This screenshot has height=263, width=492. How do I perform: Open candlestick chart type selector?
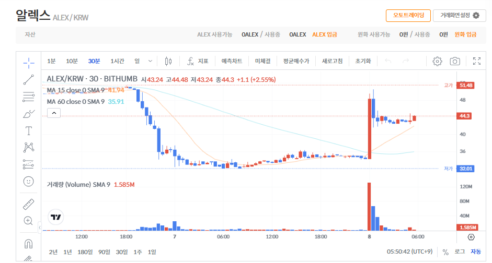click(x=168, y=61)
